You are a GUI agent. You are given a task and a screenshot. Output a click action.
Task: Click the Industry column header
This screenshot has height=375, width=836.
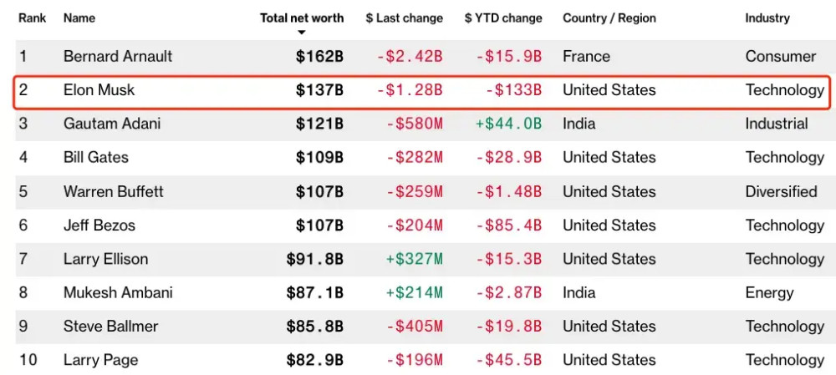767,18
